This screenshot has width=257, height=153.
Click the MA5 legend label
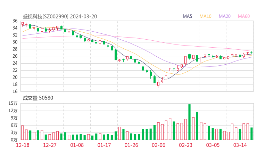(187, 16)
